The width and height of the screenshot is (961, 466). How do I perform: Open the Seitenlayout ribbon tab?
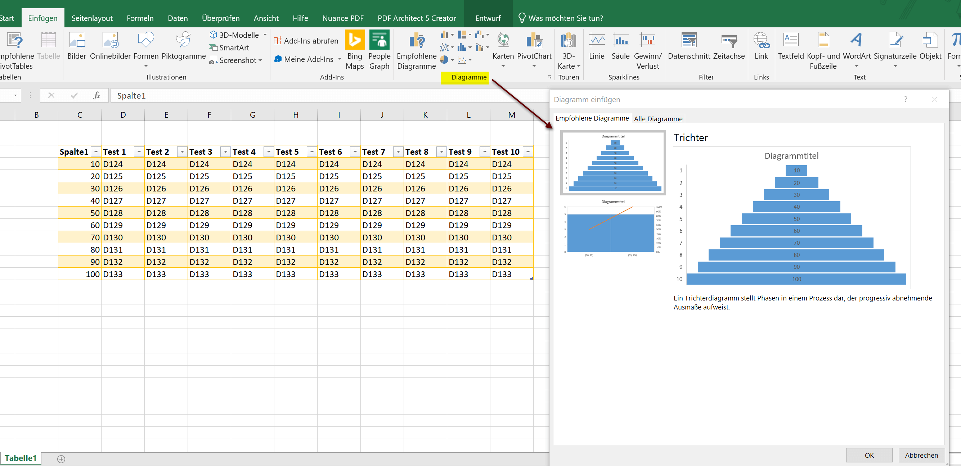coord(92,18)
